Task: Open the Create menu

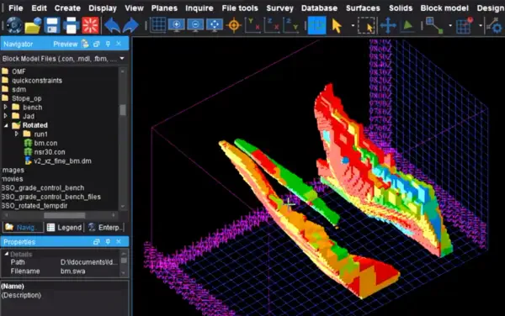Action: 67,8
